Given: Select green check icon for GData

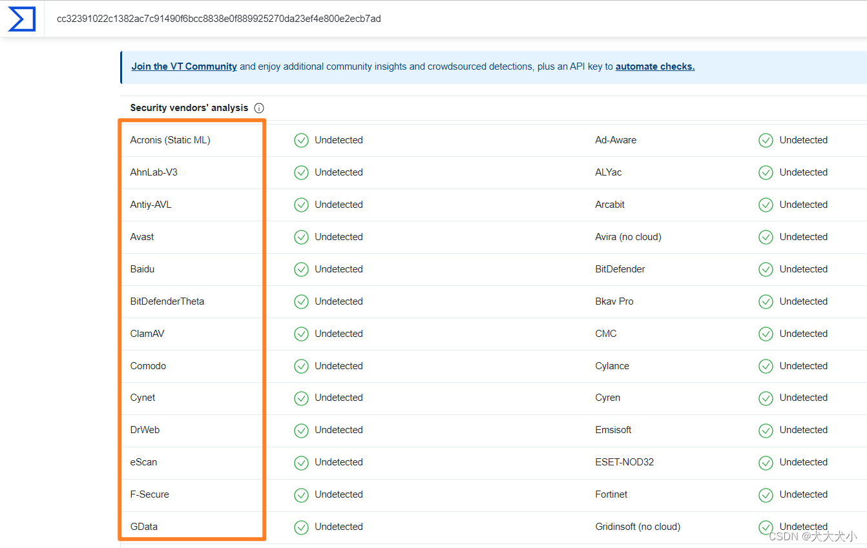Looking at the screenshot, I should [301, 527].
